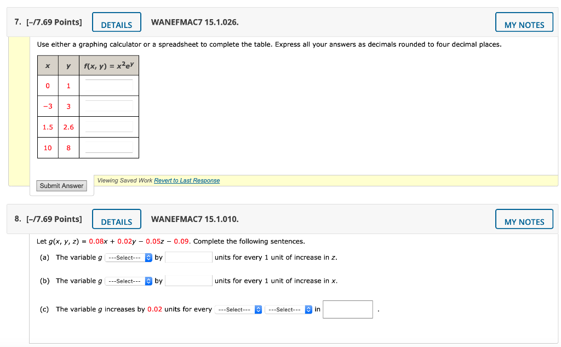Click the units input box in part (b)

188,280
